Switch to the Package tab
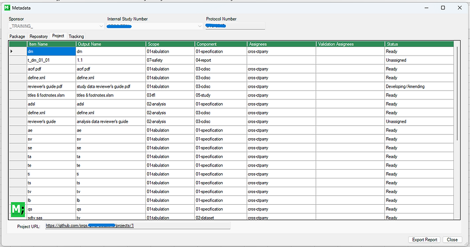470x247 pixels. click(18, 36)
